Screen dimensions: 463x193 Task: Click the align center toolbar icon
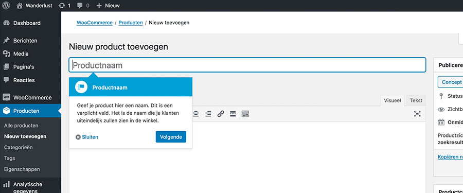[x=196, y=114]
